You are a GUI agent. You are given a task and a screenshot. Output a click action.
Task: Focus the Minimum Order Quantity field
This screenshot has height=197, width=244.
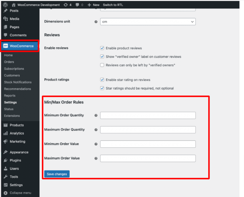pos(148,115)
